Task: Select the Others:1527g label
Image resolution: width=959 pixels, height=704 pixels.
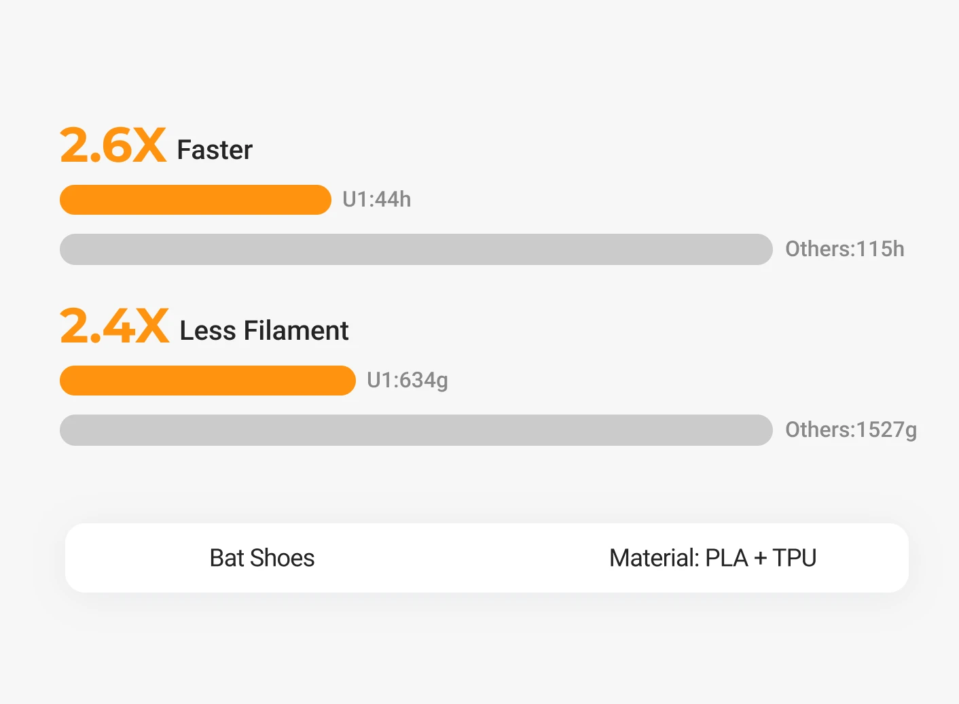Action: [x=850, y=430]
